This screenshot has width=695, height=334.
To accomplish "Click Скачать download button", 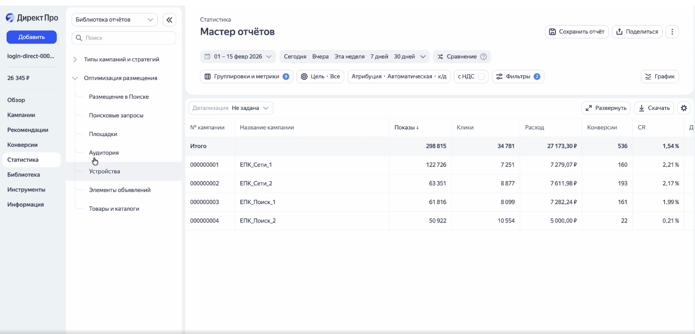I will [x=654, y=108].
